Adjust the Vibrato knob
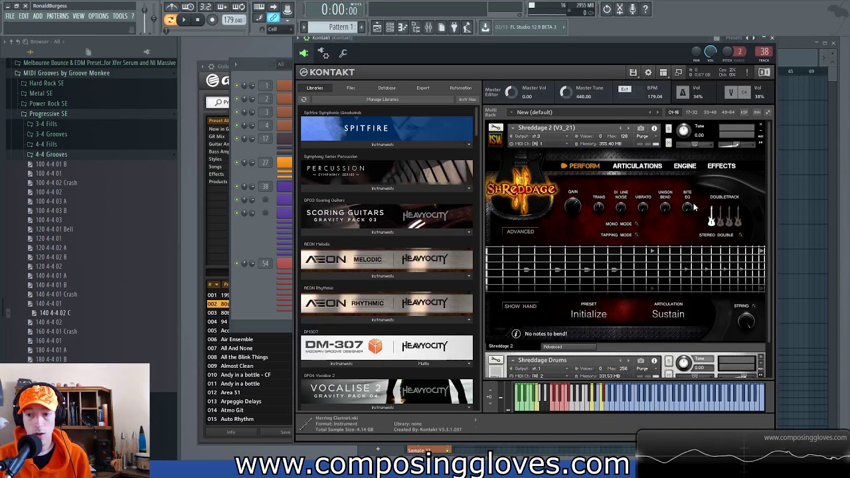This screenshot has width=850, height=478. click(643, 208)
